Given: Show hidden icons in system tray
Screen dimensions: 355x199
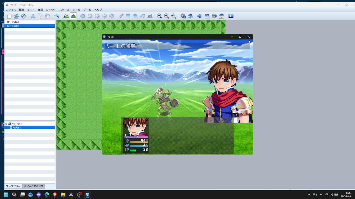Looking at the screenshot, I should 309,195.
